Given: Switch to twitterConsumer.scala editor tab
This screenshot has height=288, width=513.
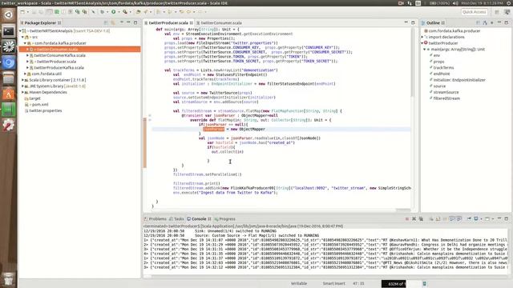Looking at the screenshot, I should (x=221, y=23).
